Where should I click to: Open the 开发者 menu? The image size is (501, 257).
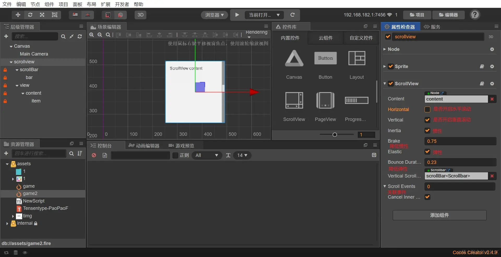point(122,4)
